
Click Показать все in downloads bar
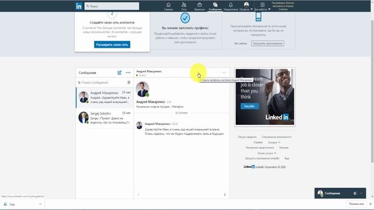[x=356, y=204]
